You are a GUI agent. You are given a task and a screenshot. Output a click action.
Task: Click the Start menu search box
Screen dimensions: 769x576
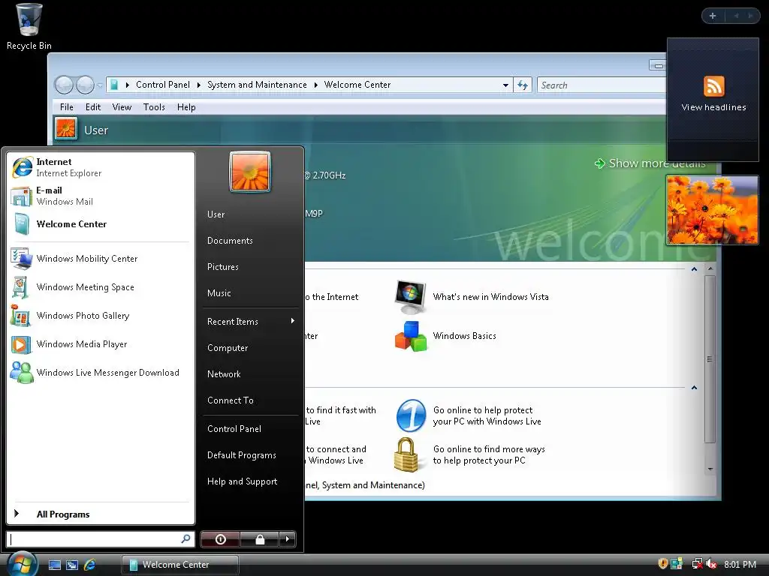tap(101, 539)
